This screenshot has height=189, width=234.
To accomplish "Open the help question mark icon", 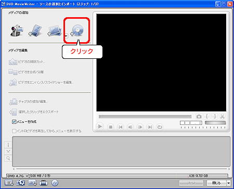I will coord(55,183).
